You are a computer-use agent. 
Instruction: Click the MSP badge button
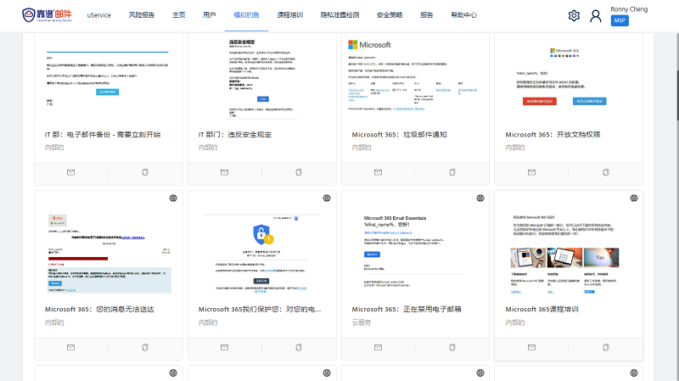click(x=620, y=20)
